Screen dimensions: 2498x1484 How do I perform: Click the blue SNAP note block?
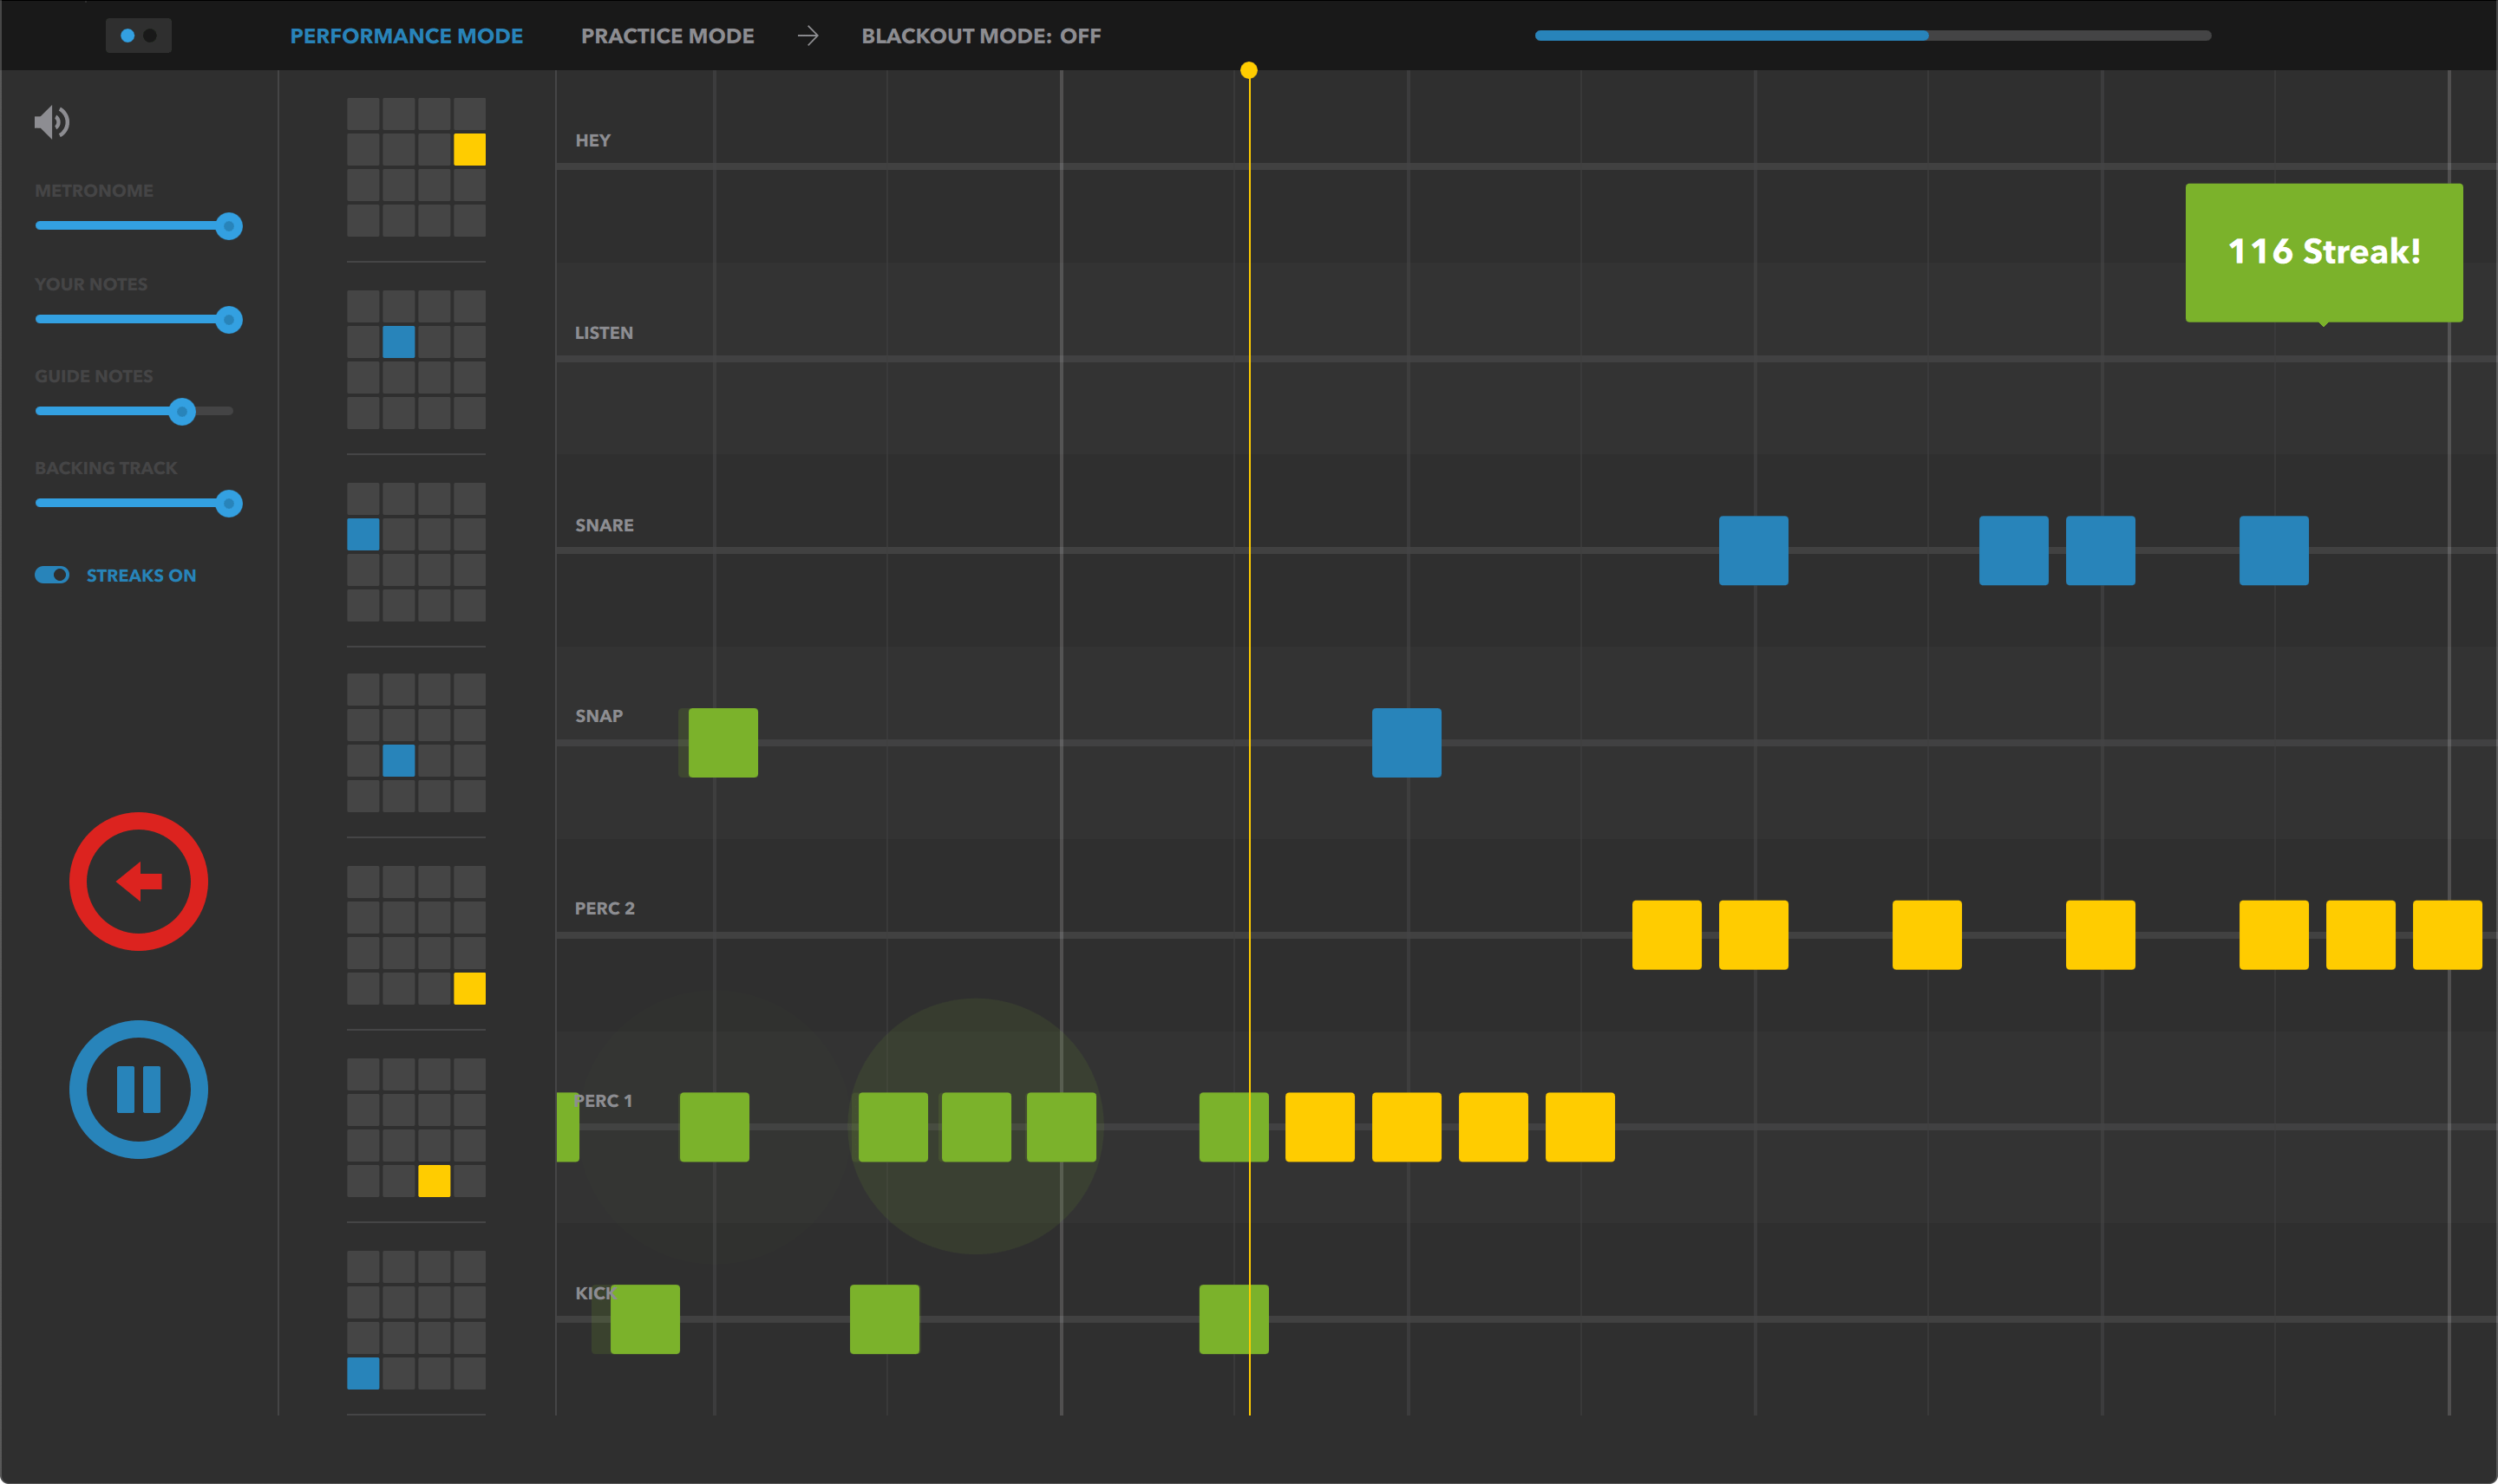(x=1406, y=742)
